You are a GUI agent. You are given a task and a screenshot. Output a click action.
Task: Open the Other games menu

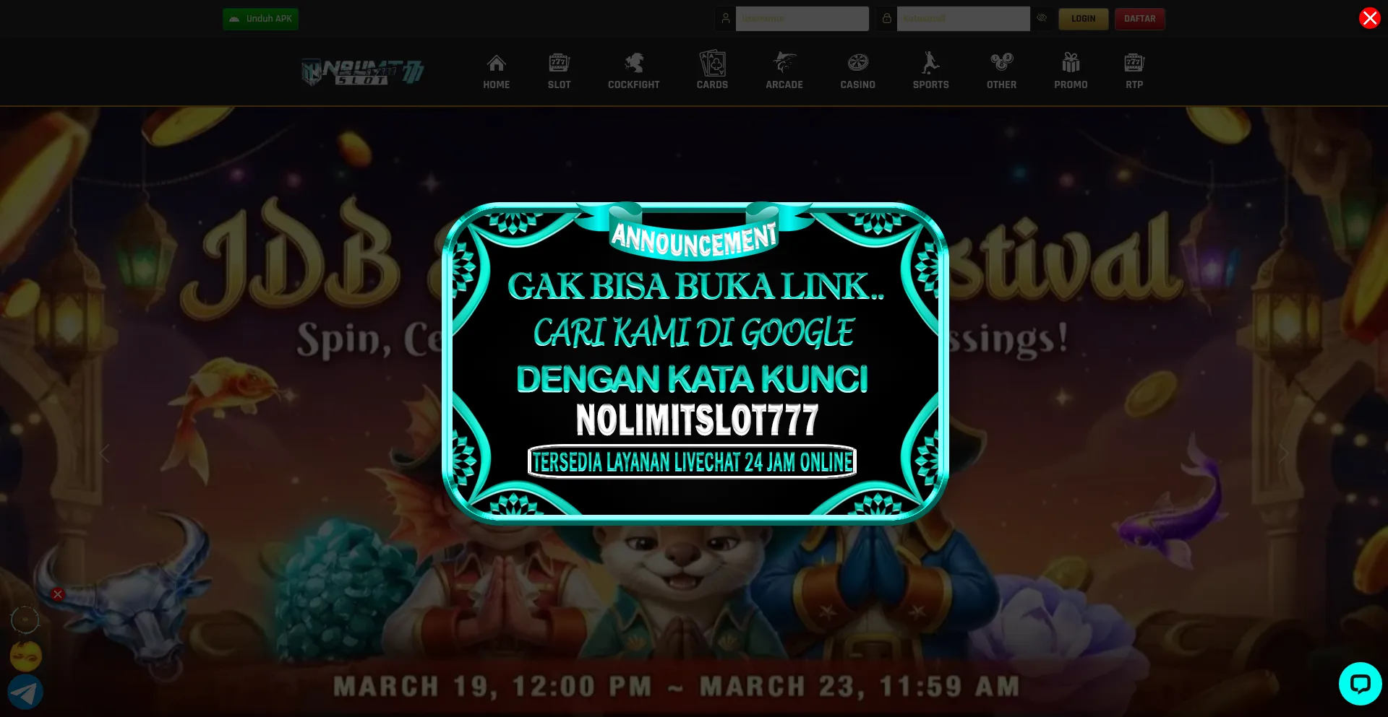click(1001, 71)
